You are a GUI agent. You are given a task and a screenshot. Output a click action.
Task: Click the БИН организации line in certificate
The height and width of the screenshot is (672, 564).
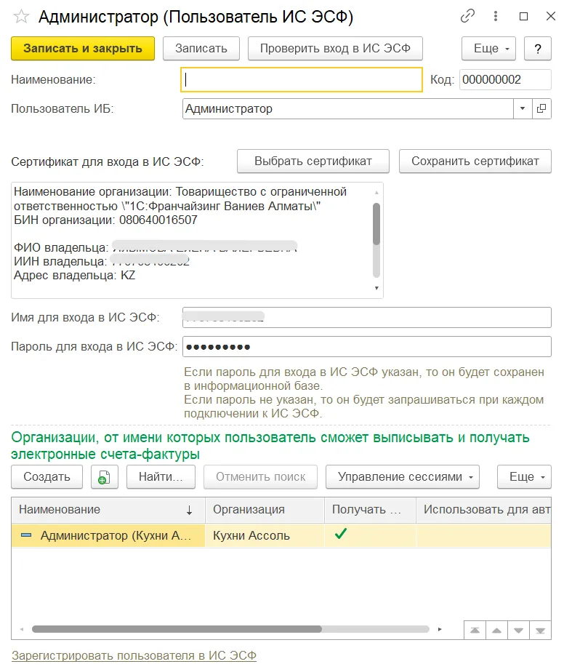pos(106,220)
